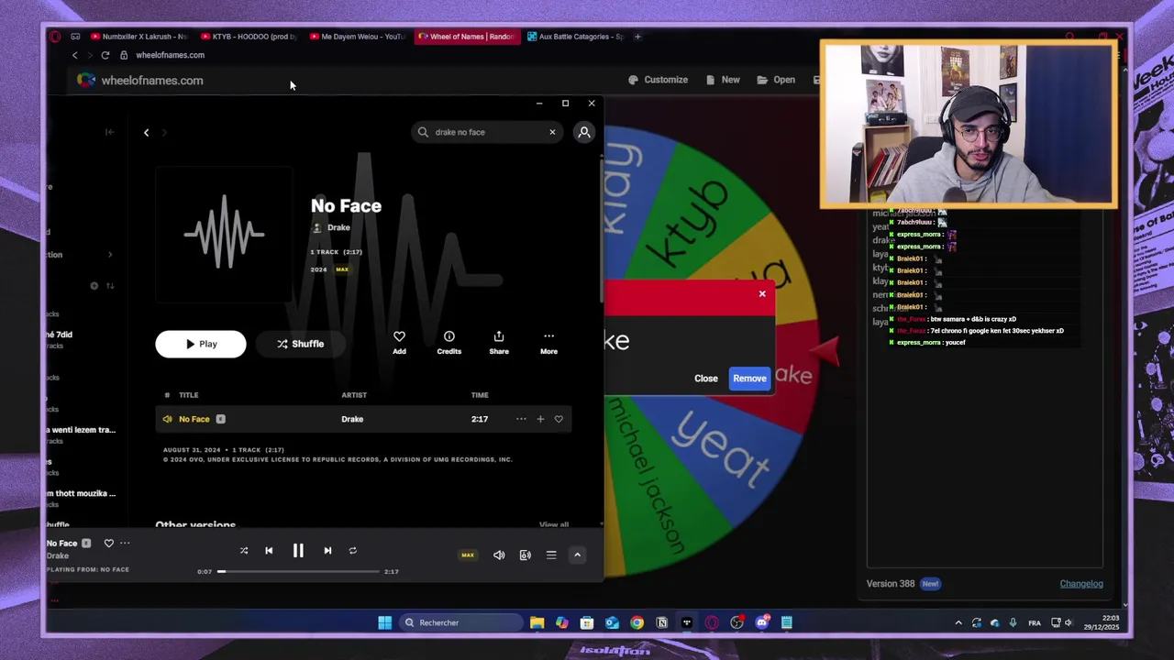
Task: Open the More menu for the album
Action: (x=548, y=342)
